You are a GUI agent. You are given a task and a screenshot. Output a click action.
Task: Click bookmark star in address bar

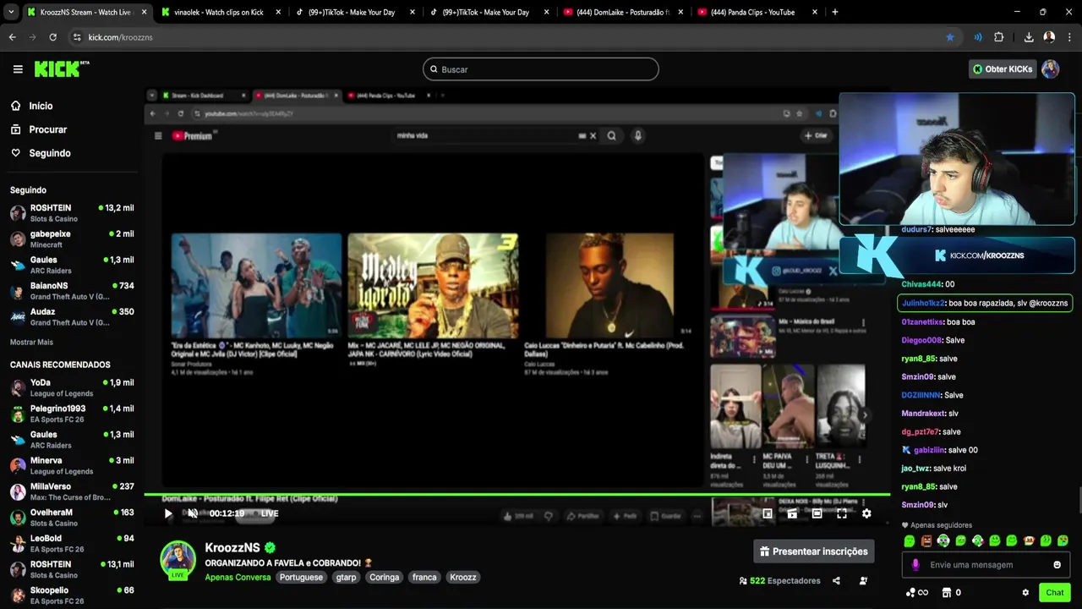tap(950, 37)
